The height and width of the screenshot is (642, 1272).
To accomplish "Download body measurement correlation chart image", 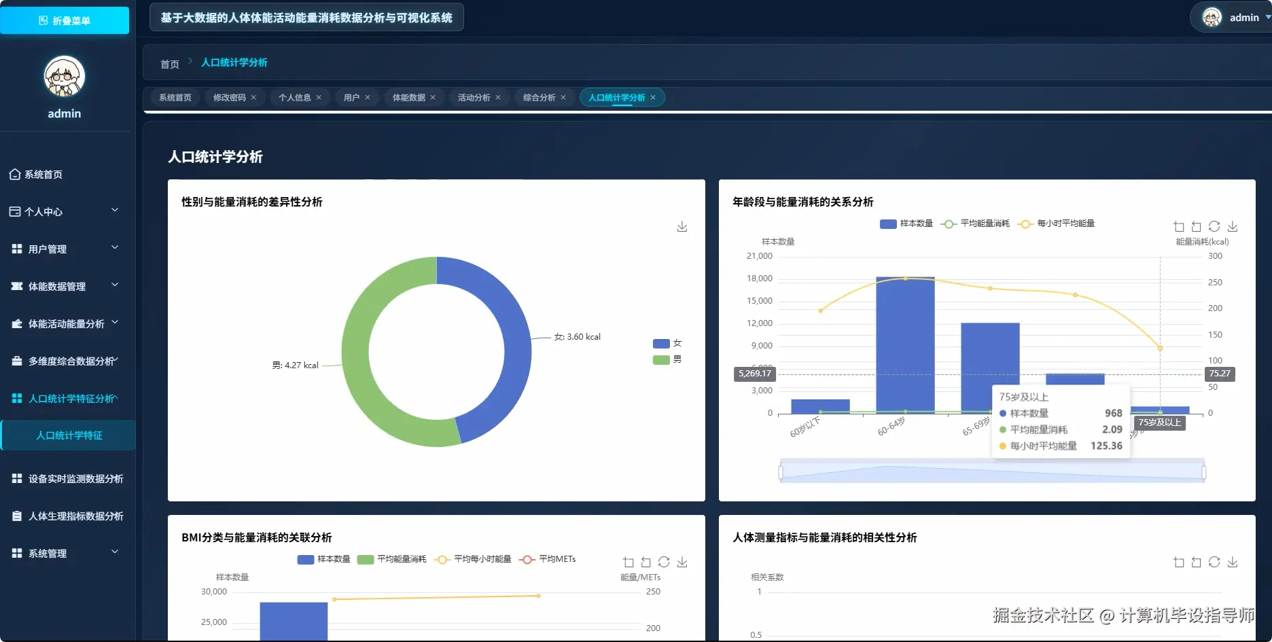I will 1233,563.
